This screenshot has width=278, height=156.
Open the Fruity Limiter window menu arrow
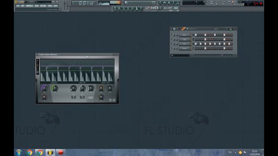[36, 55]
